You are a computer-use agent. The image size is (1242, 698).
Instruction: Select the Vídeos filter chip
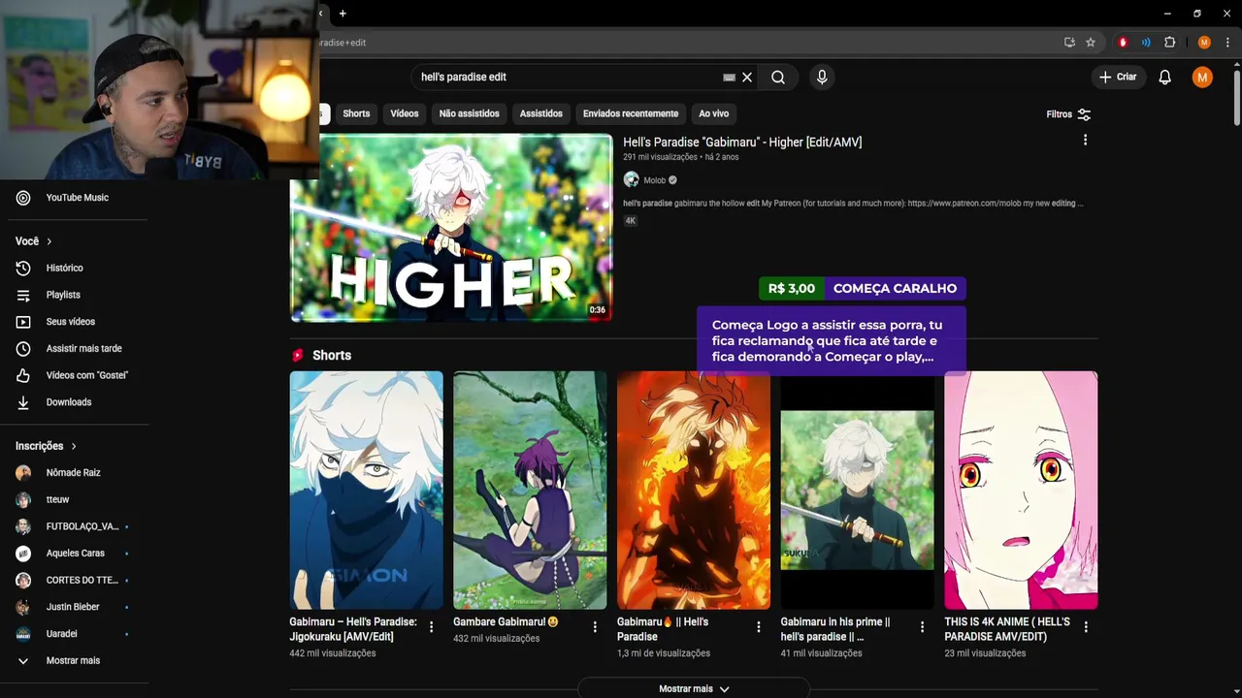tap(405, 114)
